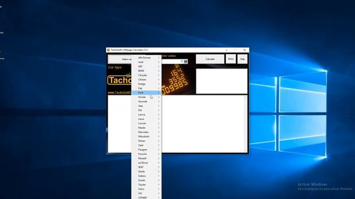Select Nissan in car menu

[x=146, y=141]
